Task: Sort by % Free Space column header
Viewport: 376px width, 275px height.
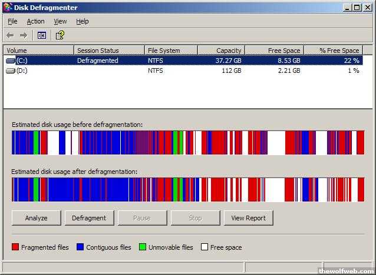Action: pyautogui.click(x=334, y=50)
